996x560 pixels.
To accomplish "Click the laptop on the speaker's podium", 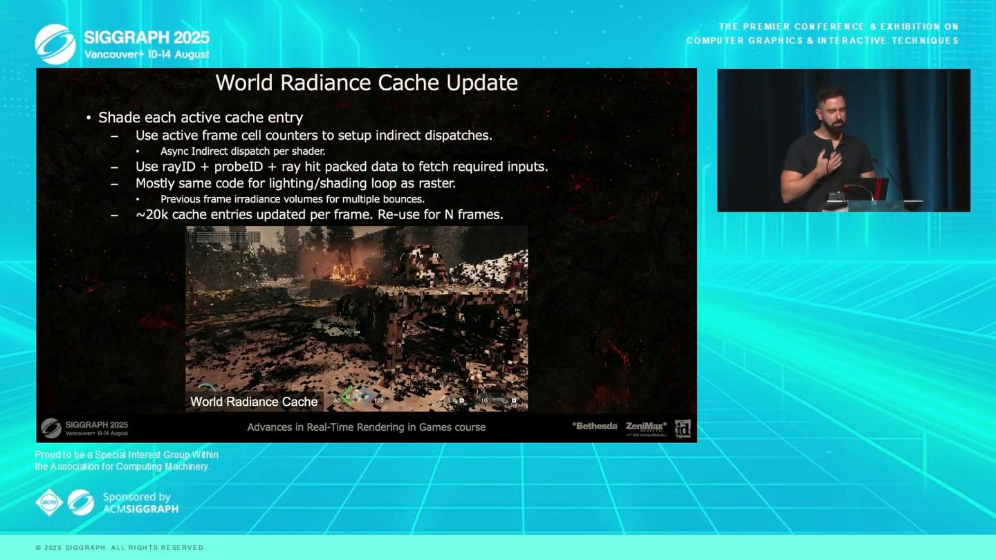I will [x=865, y=189].
